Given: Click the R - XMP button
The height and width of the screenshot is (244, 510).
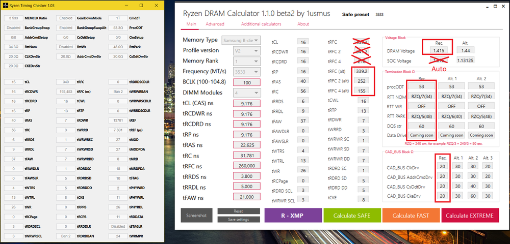Looking at the screenshot, I should coord(293,216).
